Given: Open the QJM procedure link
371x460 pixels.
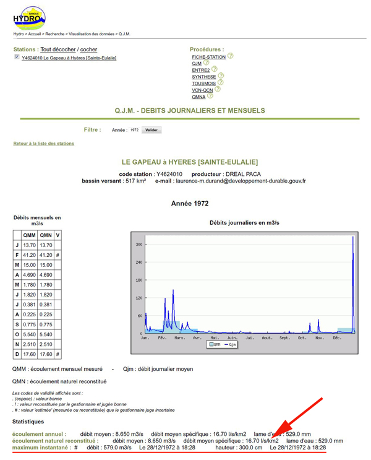Looking at the screenshot, I should [197, 64].
